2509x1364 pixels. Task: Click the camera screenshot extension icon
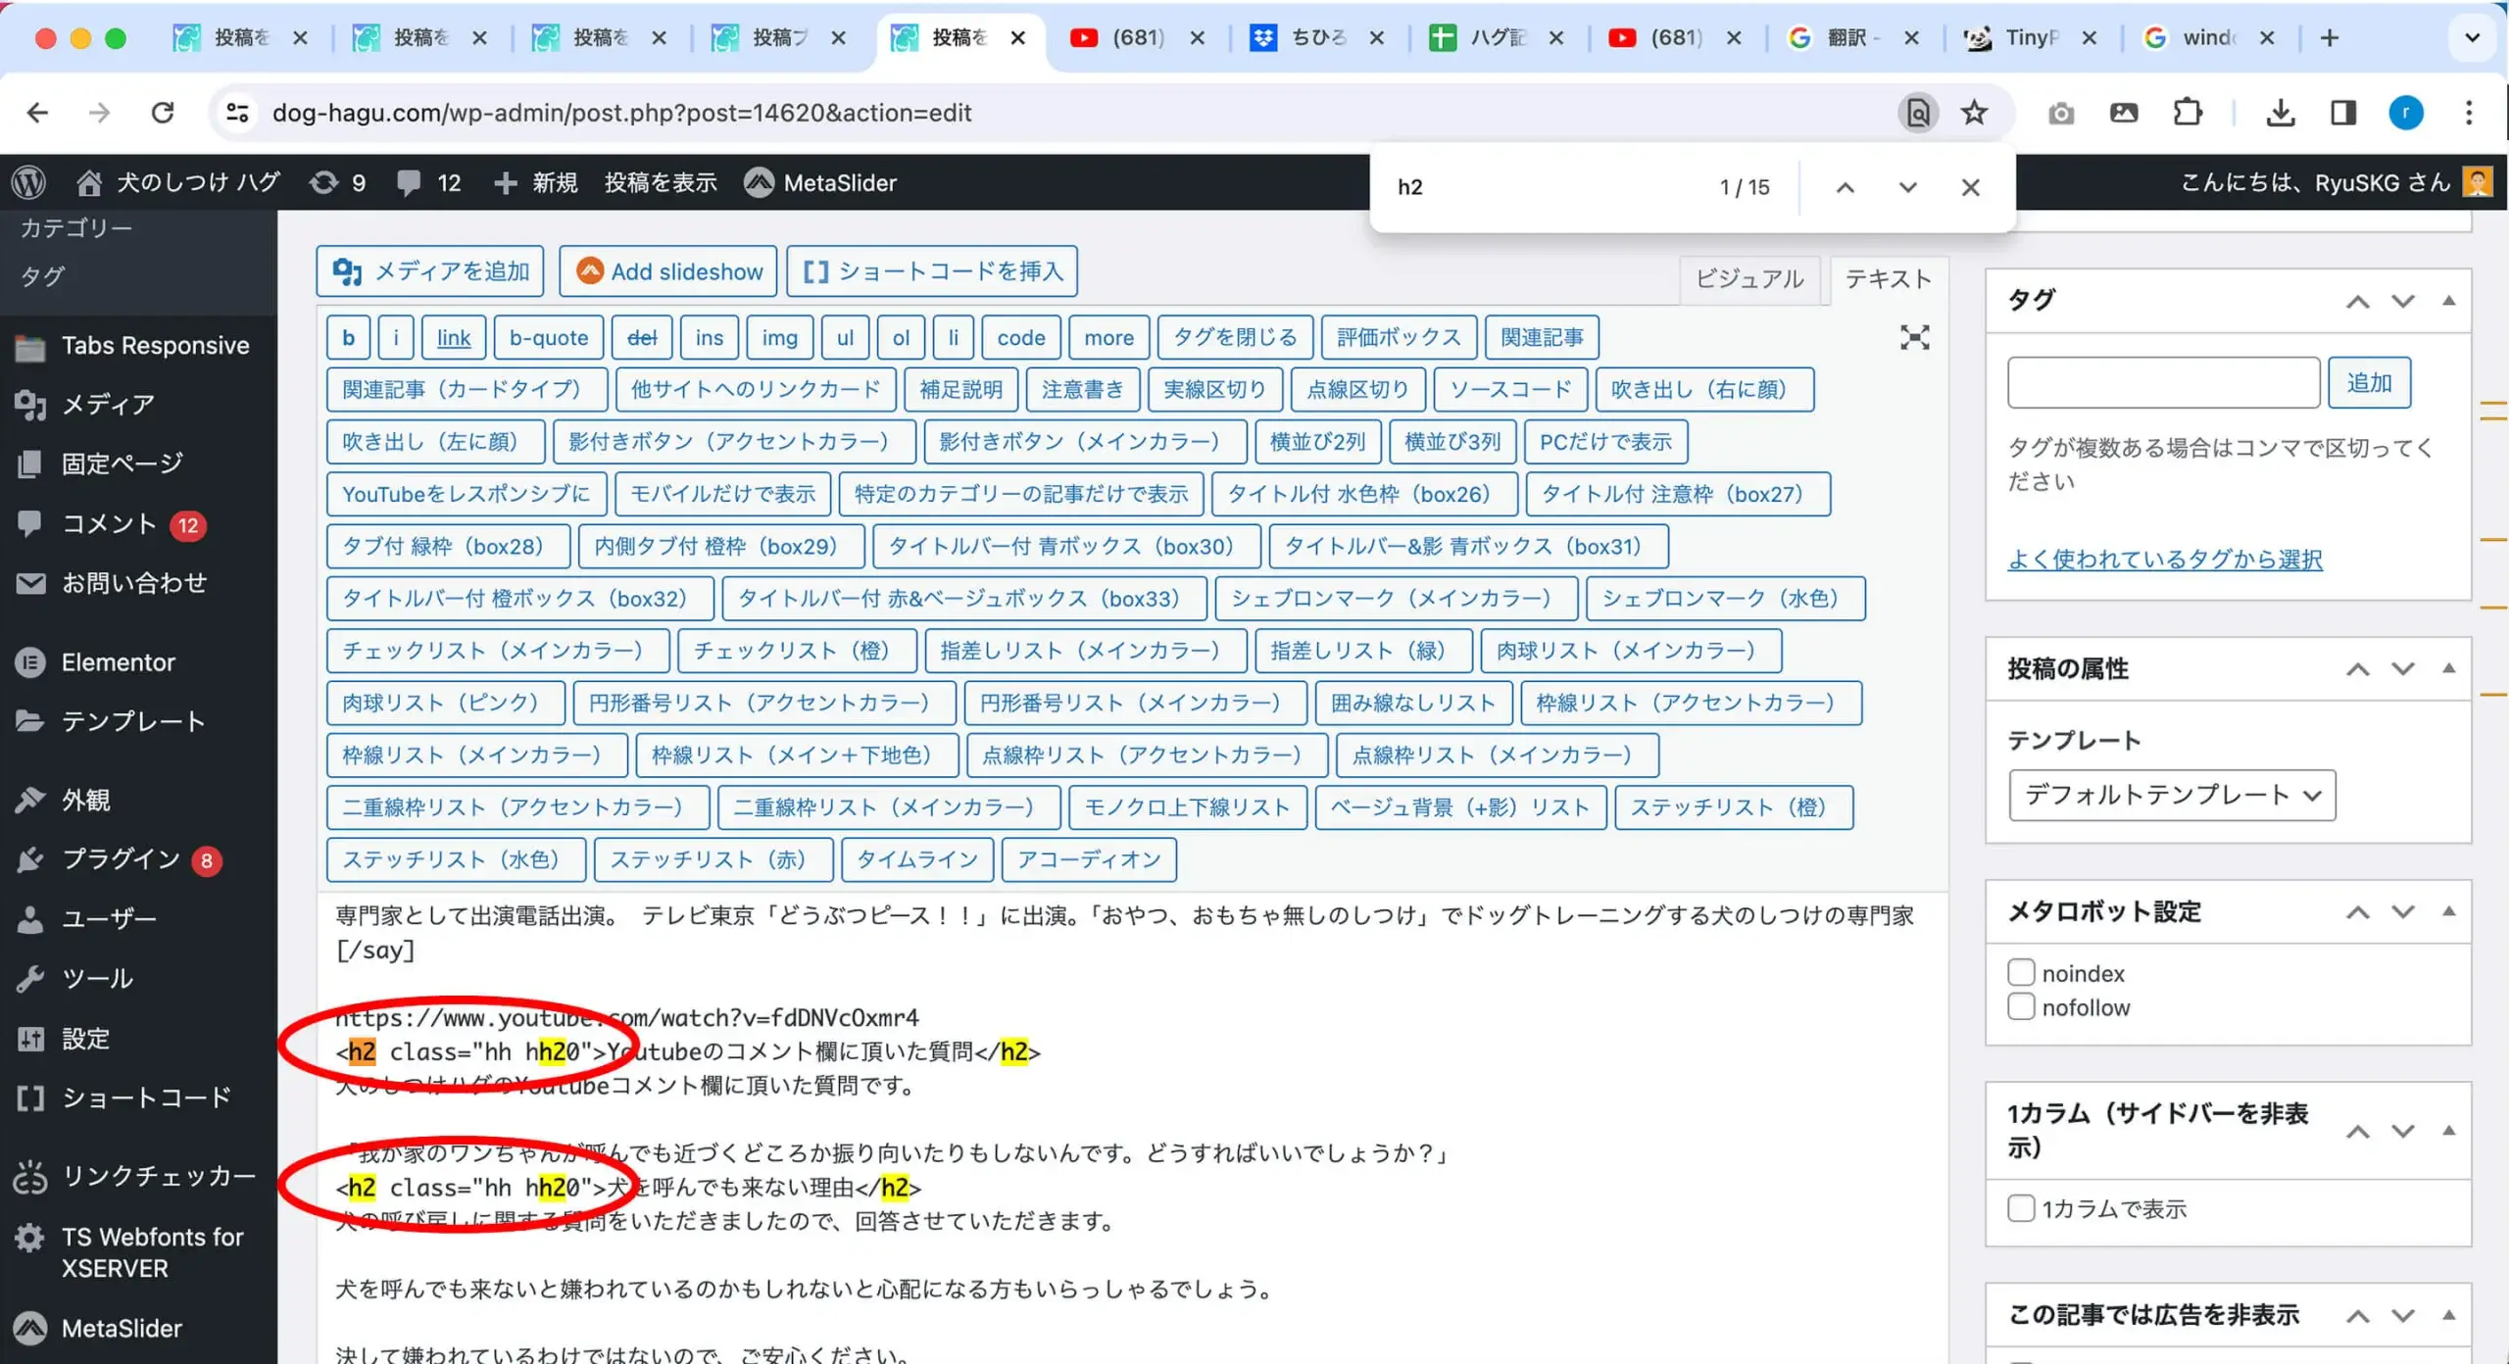pyautogui.click(x=2061, y=113)
